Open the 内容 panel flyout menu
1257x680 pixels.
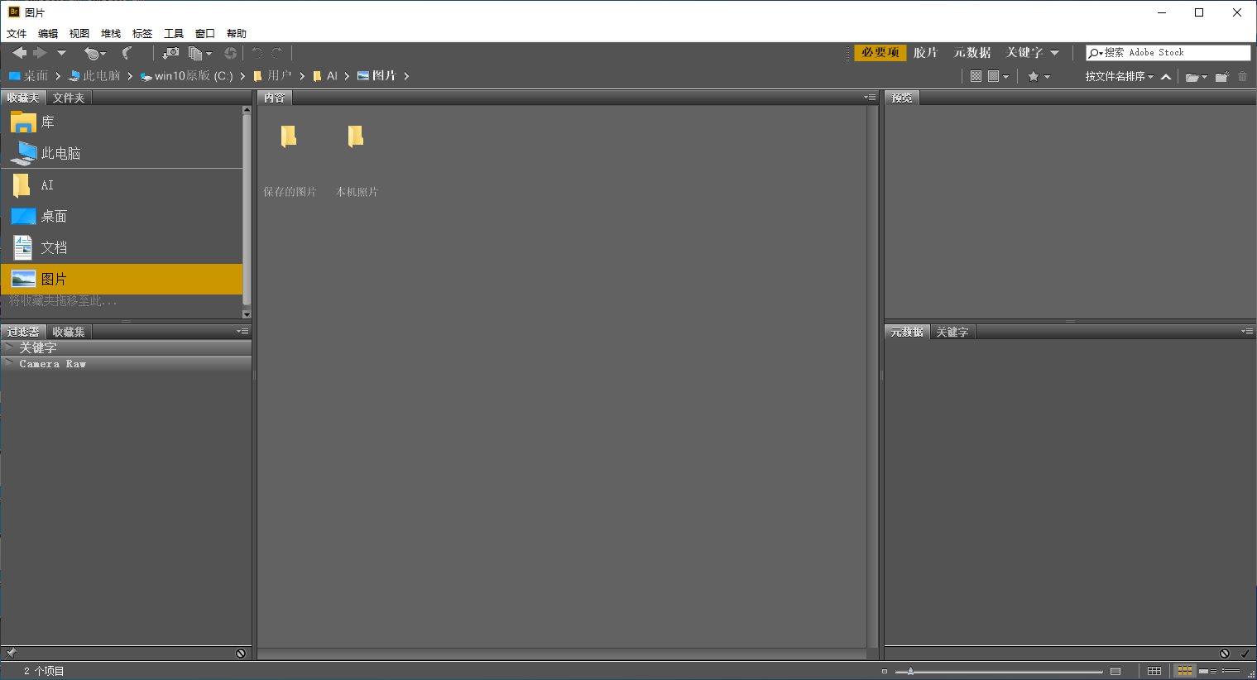pyautogui.click(x=870, y=97)
